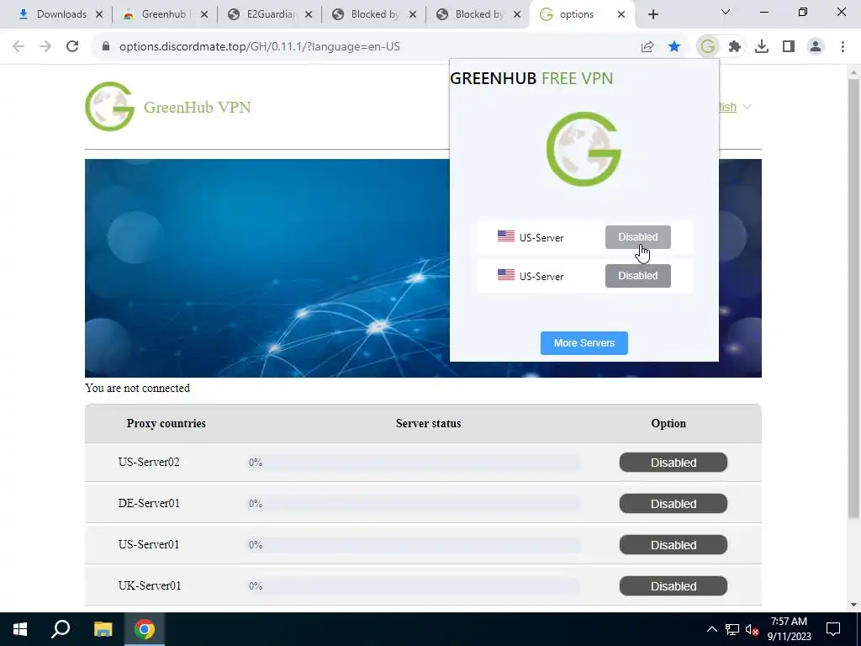This screenshot has width=861, height=646.
Task: Expand the page language dropdown chevron
Action: tap(747, 107)
